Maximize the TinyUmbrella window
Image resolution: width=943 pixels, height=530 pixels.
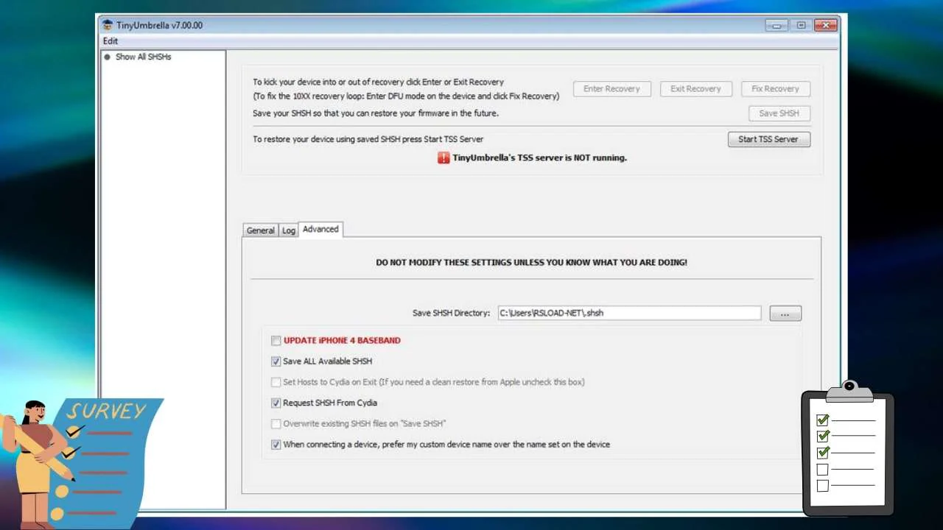pyautogui.click(x=801, y=25)
